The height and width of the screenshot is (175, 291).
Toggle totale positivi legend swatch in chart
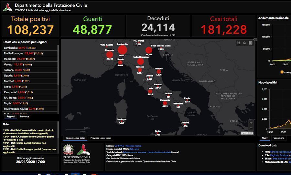(282, 72)
